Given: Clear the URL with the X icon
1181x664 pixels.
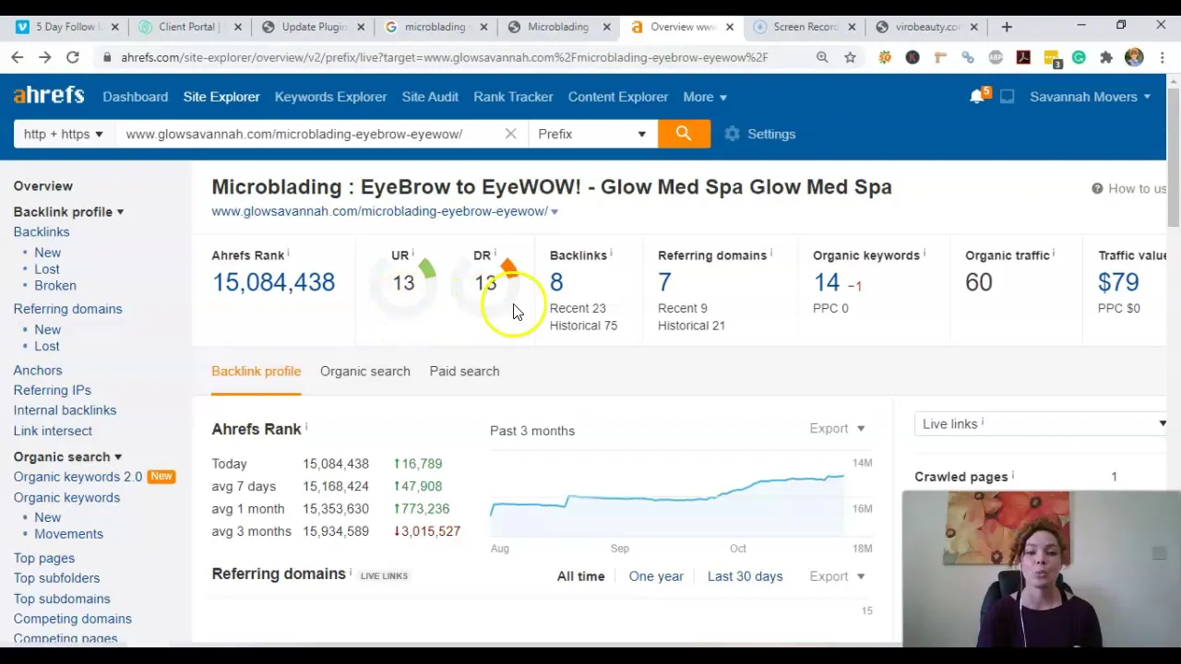Looking at the screenshot, I should click(x=510, y=134).
